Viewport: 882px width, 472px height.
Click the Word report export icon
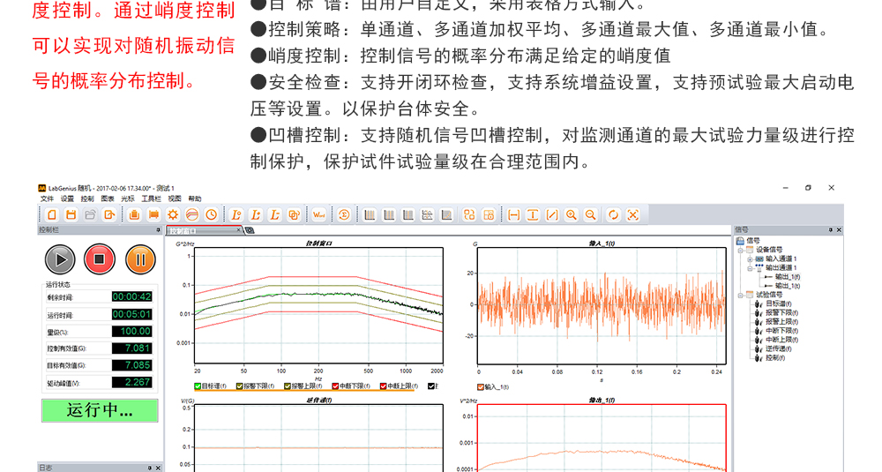318,215
